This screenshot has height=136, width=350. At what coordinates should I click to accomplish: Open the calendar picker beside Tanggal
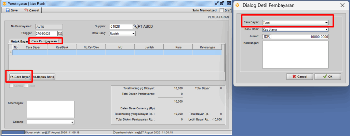[60, 33]
